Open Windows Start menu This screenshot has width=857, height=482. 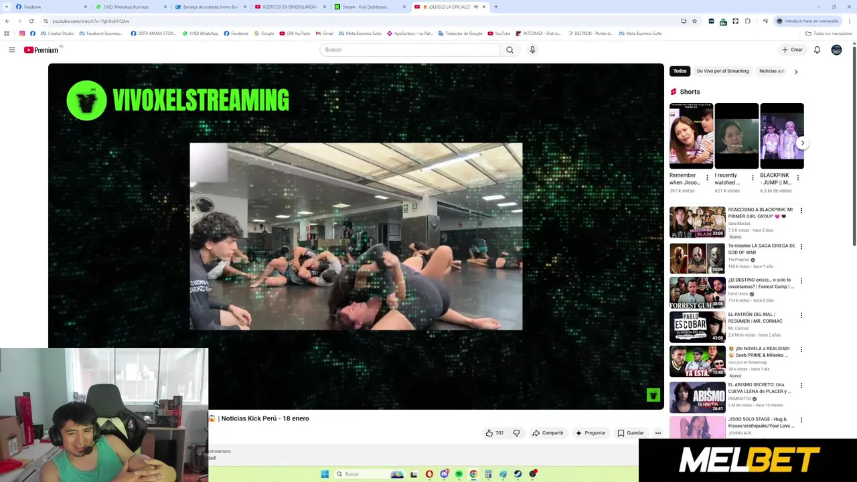[325, 474]
